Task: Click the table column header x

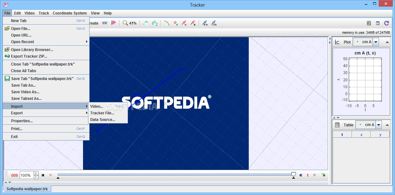Action: click(x=361, y=135)
